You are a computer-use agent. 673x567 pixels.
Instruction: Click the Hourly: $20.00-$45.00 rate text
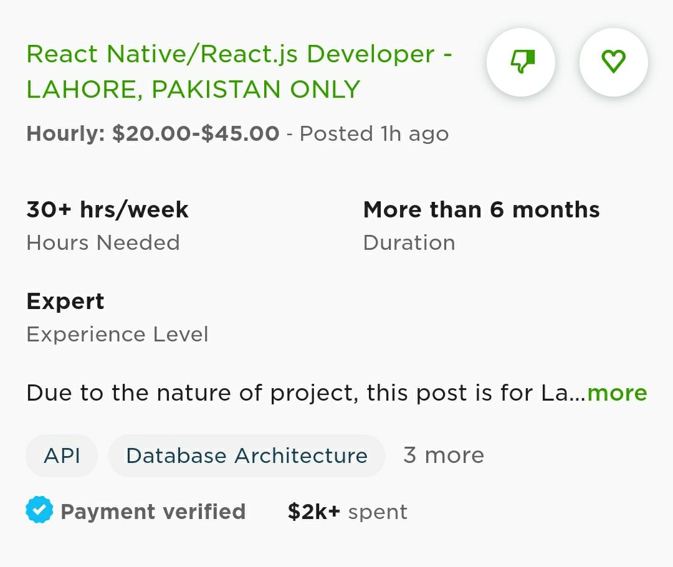[153, 133]
